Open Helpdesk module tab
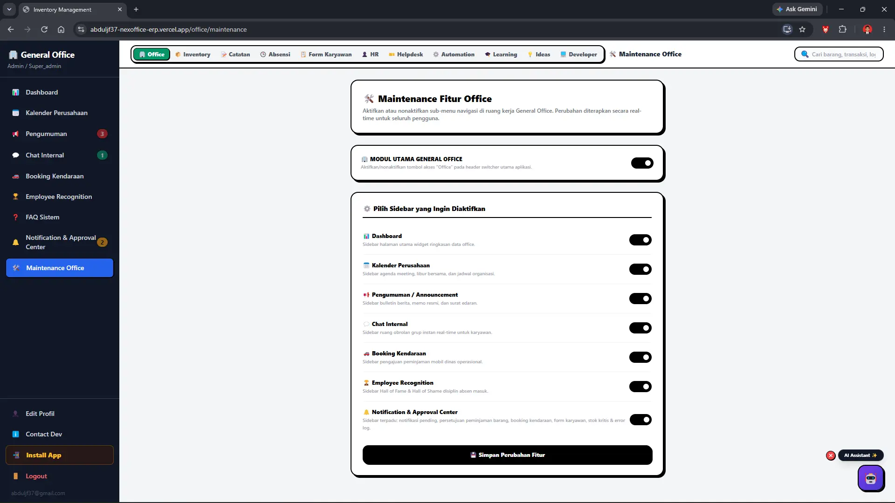This screenshot has width=895, height=503. click(x=406, y=54)
